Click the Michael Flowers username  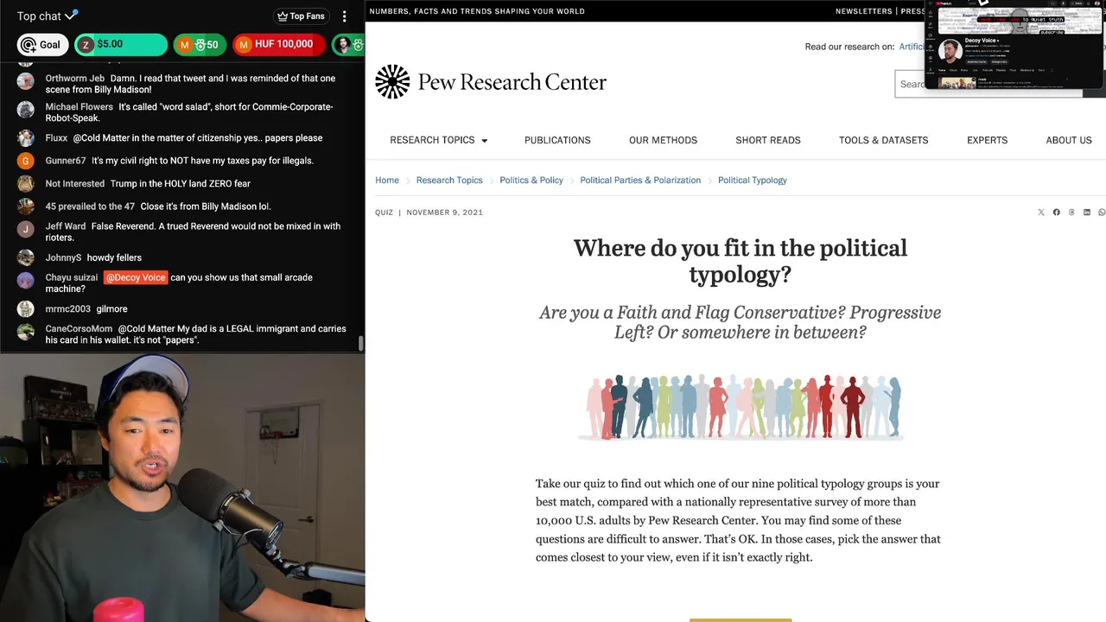[79, 107]
